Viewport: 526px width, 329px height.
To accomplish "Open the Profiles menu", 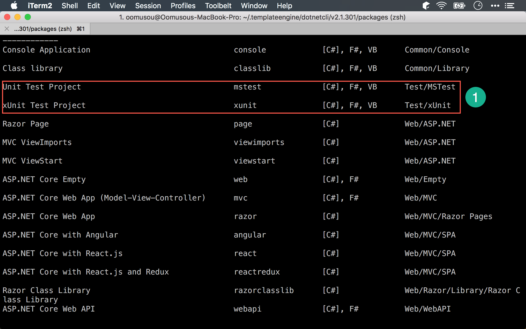I will 183,6.
